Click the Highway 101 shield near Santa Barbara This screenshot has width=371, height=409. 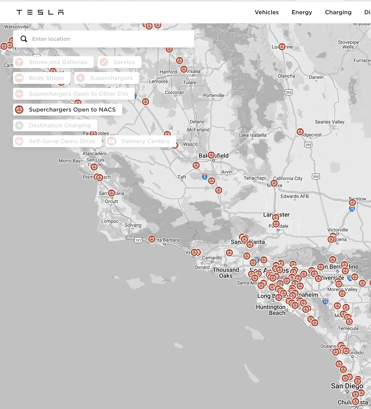point(138,240)
